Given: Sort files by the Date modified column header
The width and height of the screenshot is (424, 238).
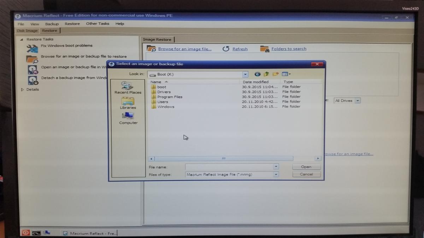Looking at the screenshot, I should point(260,82).
